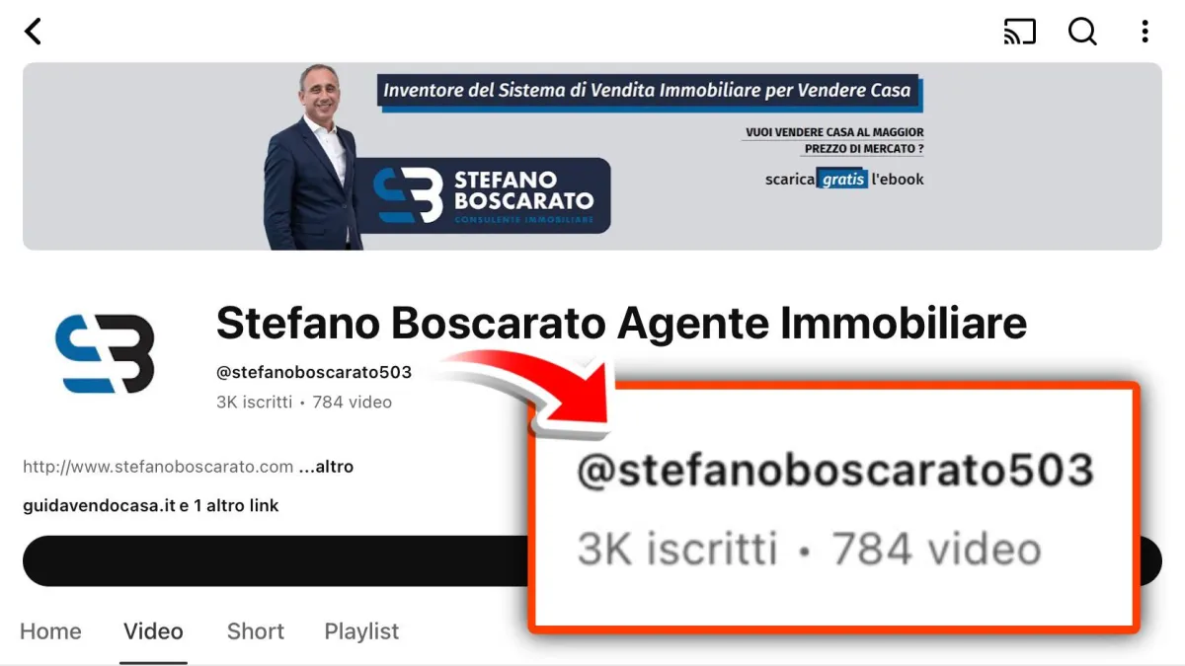
Task: Tap the SB channel avatar logo
Action: (105, 354)
